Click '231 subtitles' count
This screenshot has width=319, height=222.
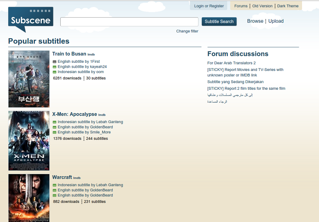[x=95, y=201]
